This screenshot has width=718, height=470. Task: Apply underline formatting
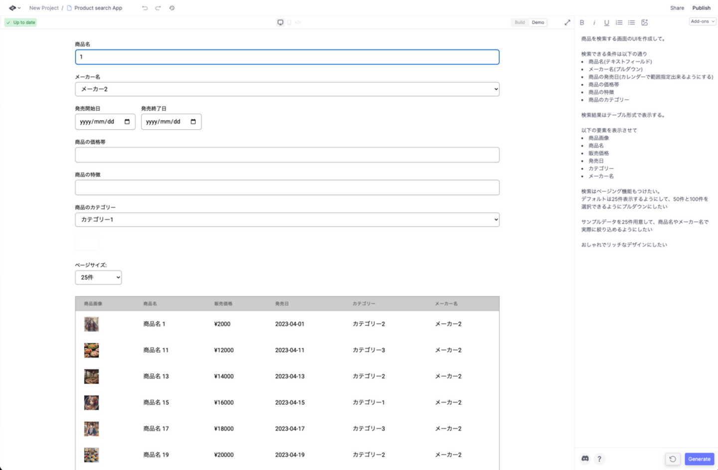[x=606, y=22]
